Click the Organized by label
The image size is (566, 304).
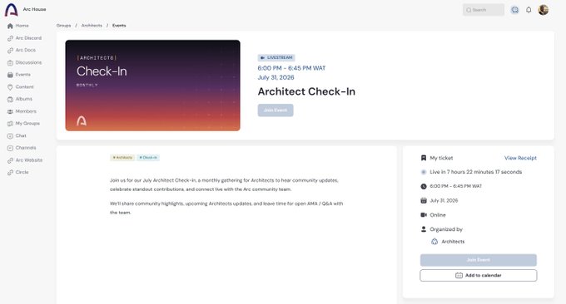(x=446, y=229)
